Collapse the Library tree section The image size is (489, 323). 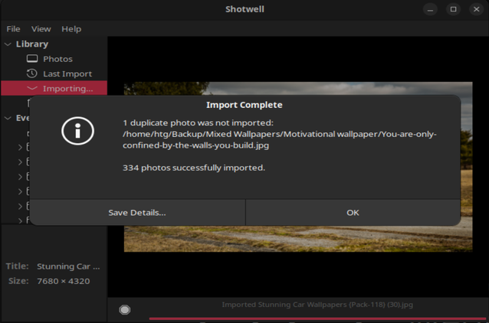[8, 44]
